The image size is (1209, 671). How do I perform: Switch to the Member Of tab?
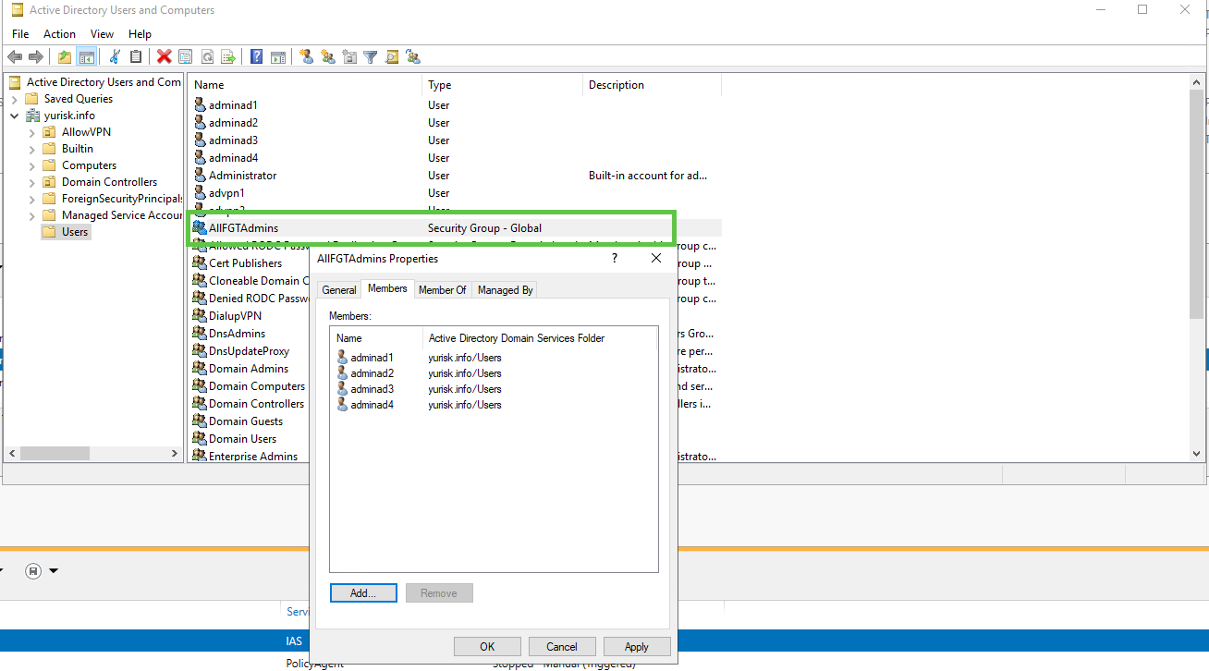443,290
